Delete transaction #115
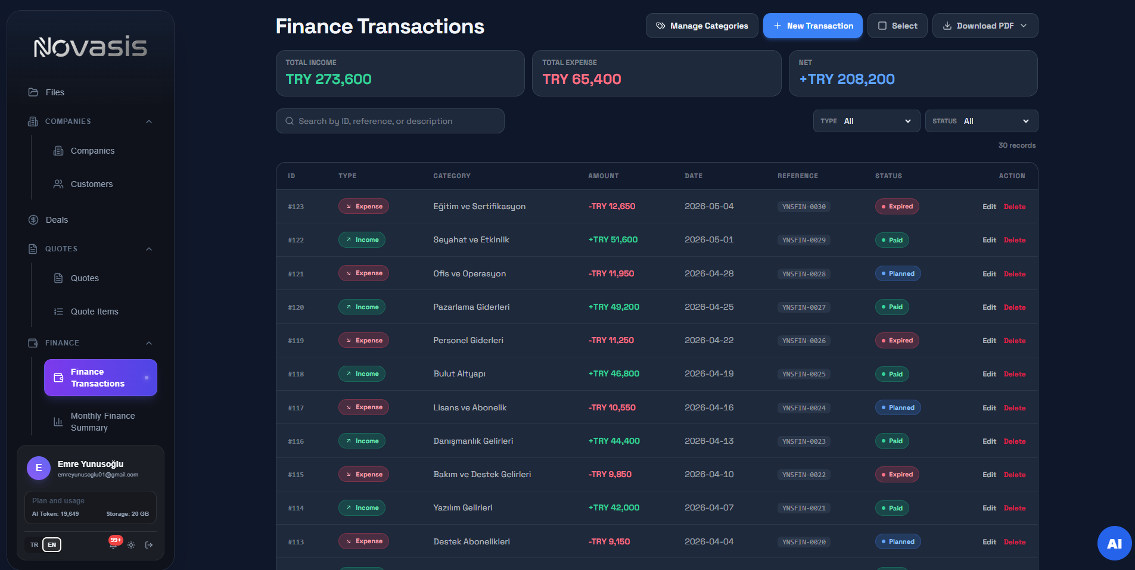This screenshot has width=1135, height=570. pos(1015,475)
